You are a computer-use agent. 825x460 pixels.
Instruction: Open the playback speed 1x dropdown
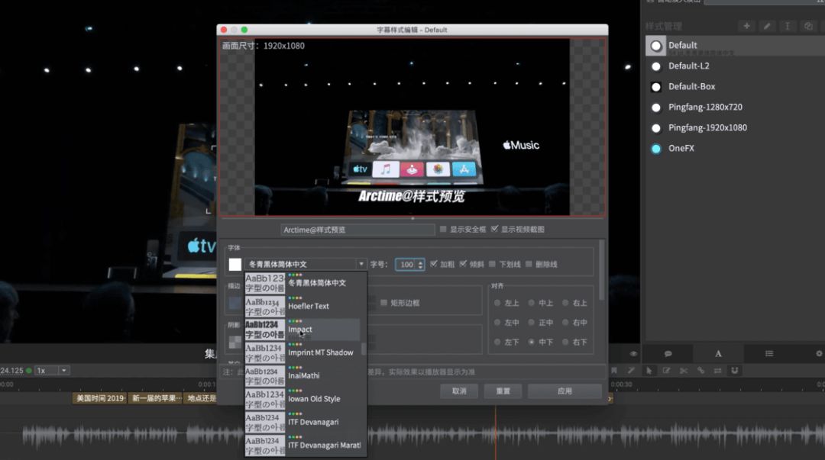pos(52,371)
